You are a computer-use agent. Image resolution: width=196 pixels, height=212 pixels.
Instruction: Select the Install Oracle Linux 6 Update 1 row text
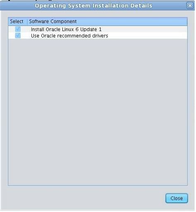66,29
